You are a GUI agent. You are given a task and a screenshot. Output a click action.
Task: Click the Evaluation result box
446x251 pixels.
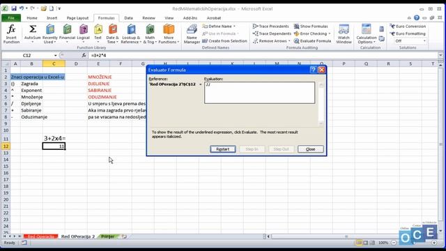pos(259,93)
